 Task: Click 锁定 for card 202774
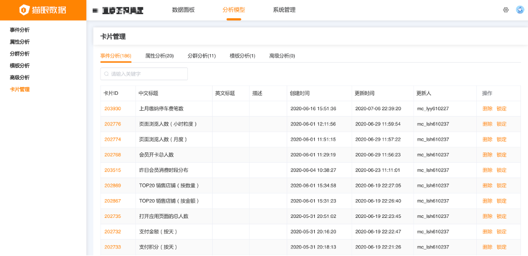pos(502,139)
